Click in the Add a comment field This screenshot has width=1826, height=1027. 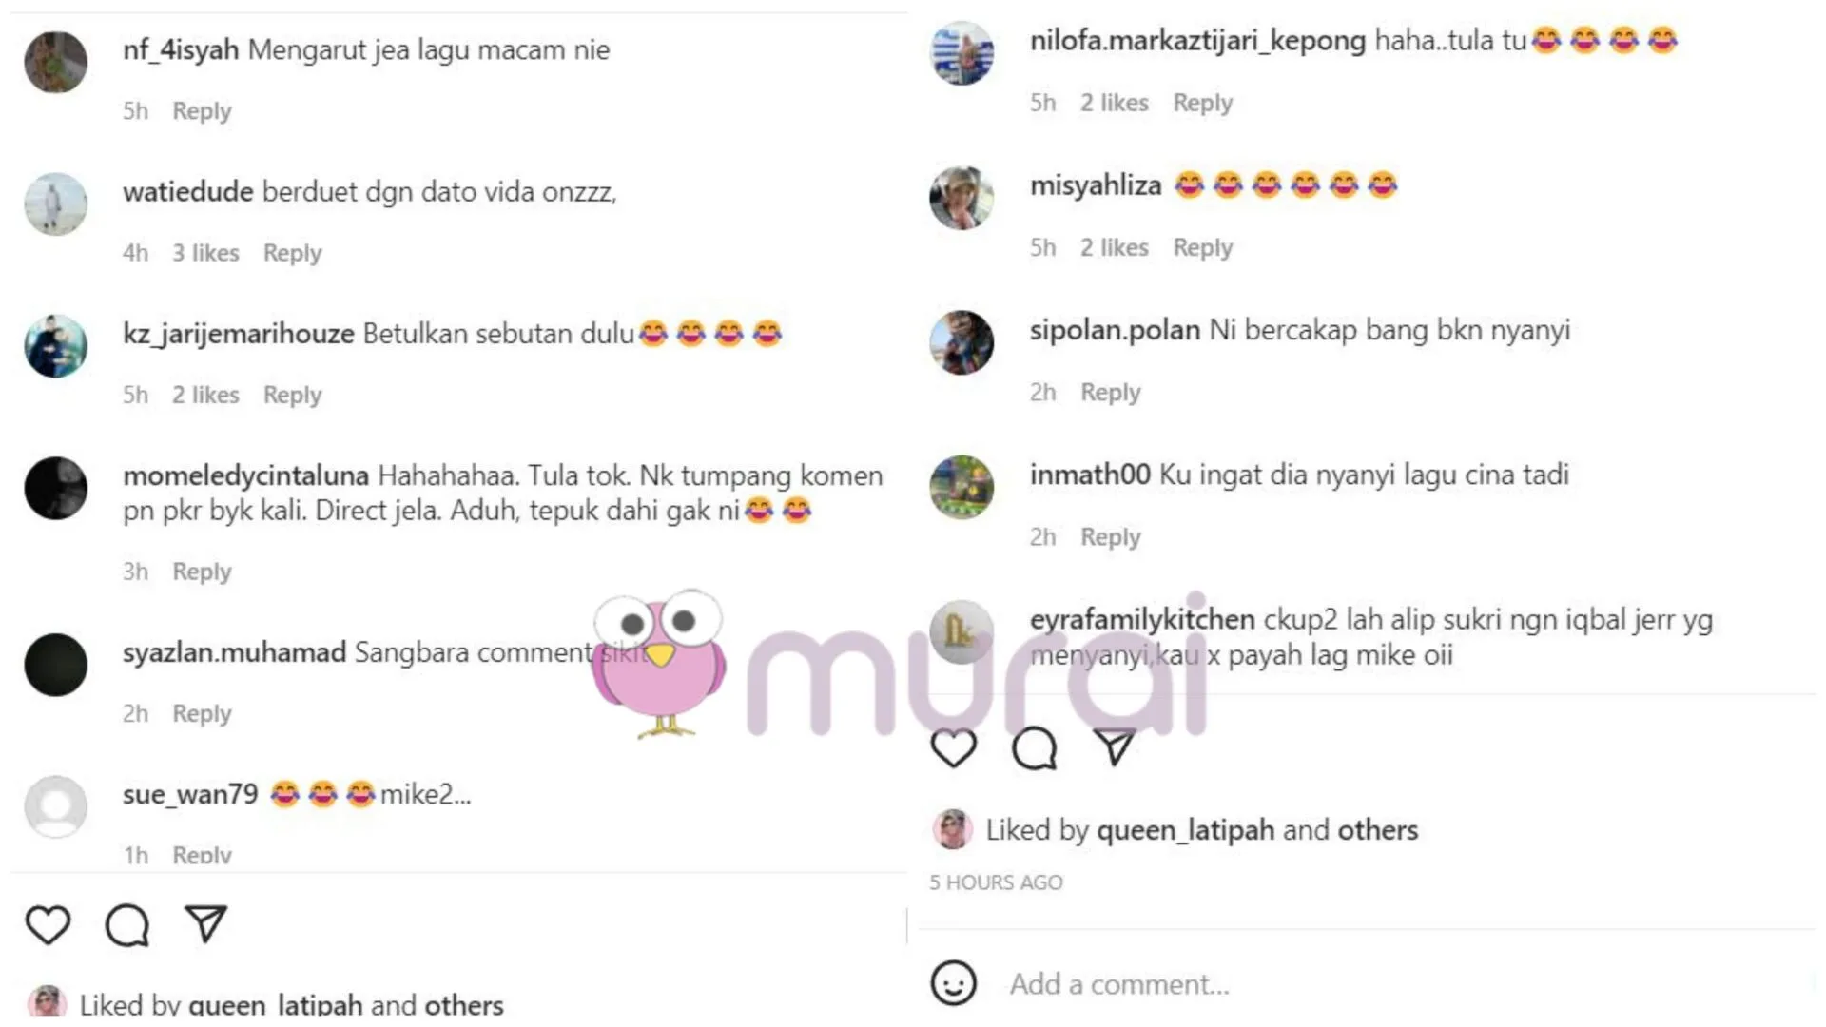coord(1408,984)
